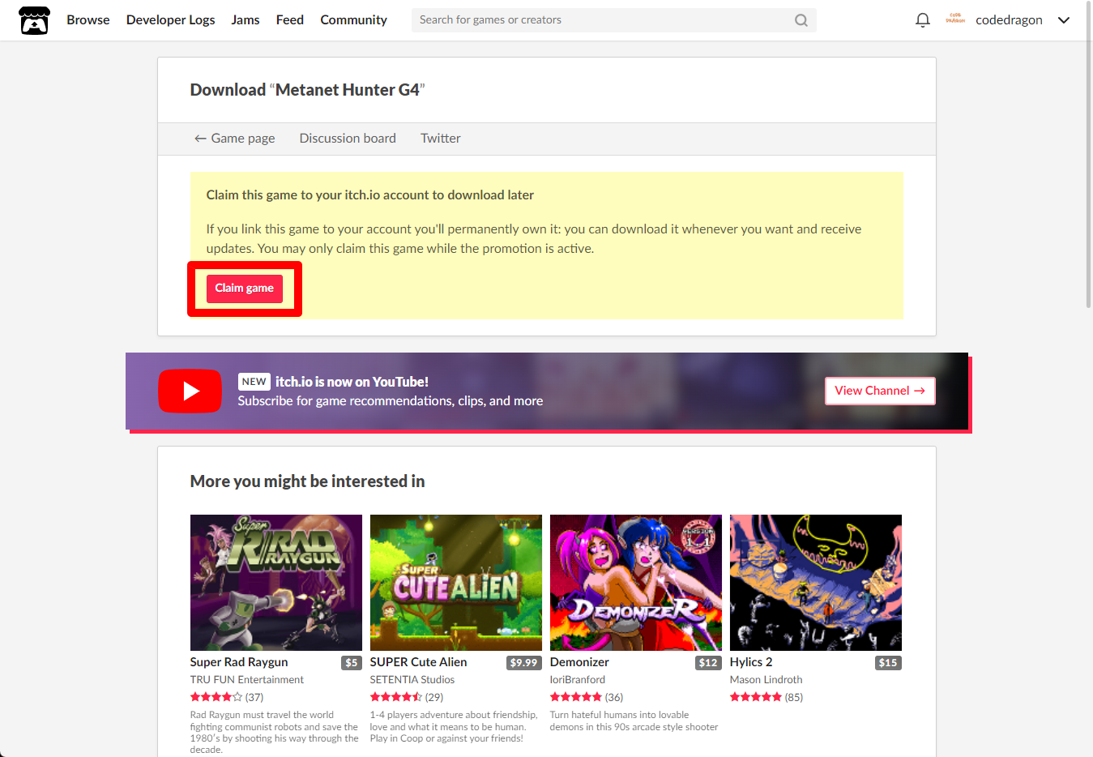Click the View Channel button
This screenshot has height=757, width=1093.
[880, 391]
